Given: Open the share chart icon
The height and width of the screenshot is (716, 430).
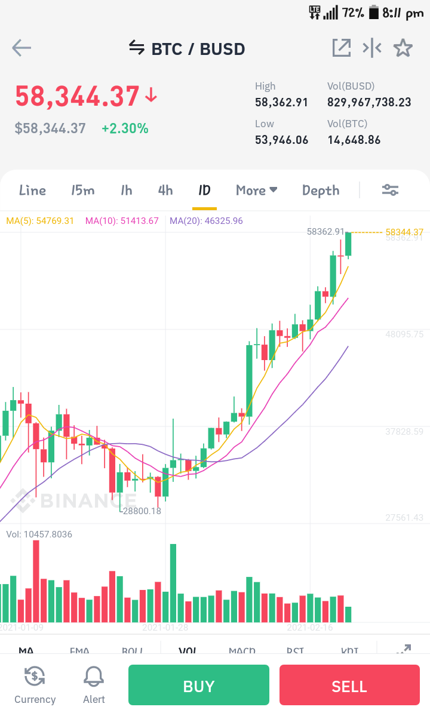Looking at the screenshot, I should 342,48.
